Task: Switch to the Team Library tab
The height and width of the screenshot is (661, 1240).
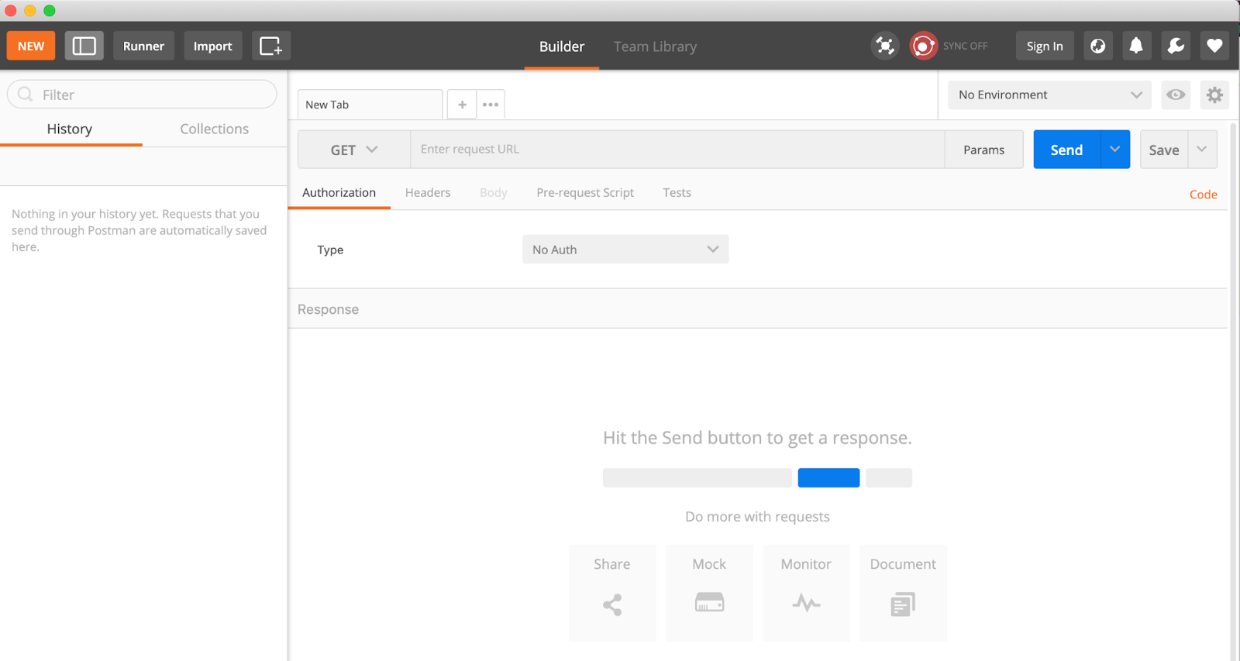Action: [x=655, y=46]
